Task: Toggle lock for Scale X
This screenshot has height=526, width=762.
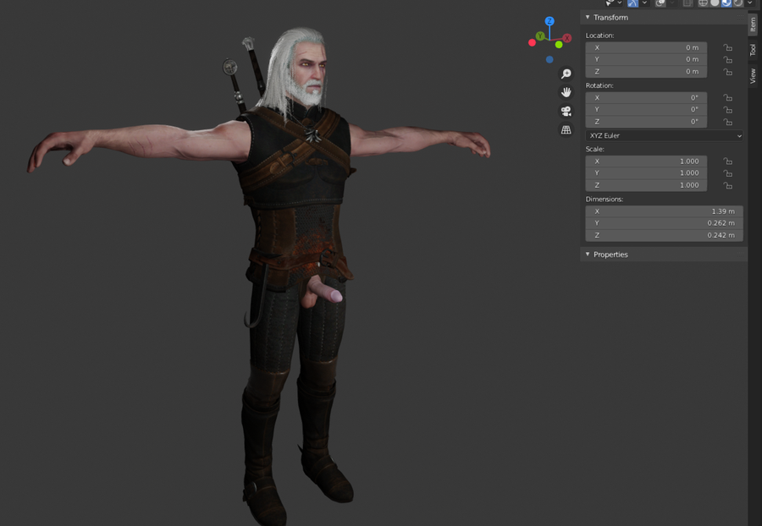Action: (x=727, y=162)
